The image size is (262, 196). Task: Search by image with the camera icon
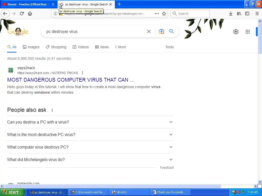161,31
